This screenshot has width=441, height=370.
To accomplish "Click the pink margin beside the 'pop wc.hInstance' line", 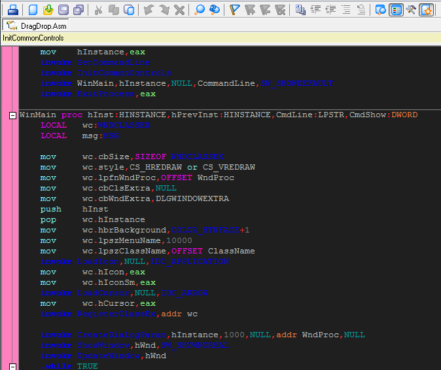I will coord(10,219).
